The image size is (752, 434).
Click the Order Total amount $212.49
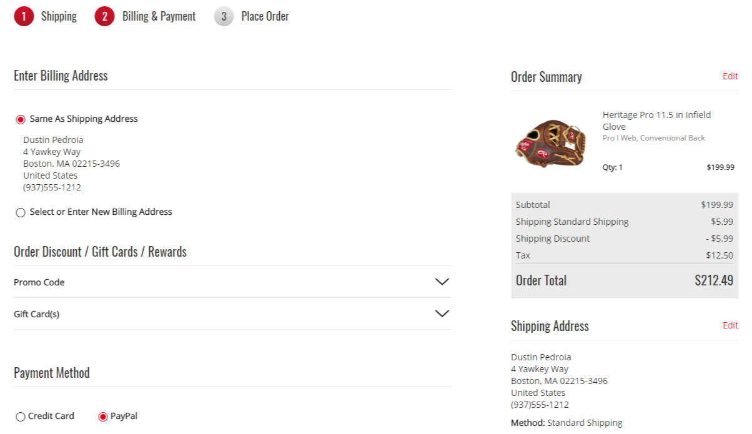[714, 280]
